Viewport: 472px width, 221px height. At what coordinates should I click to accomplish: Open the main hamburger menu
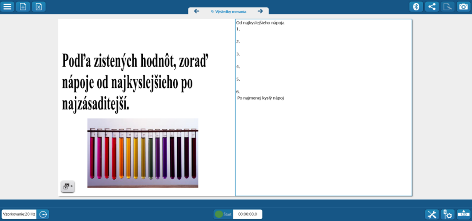point(7,6)
